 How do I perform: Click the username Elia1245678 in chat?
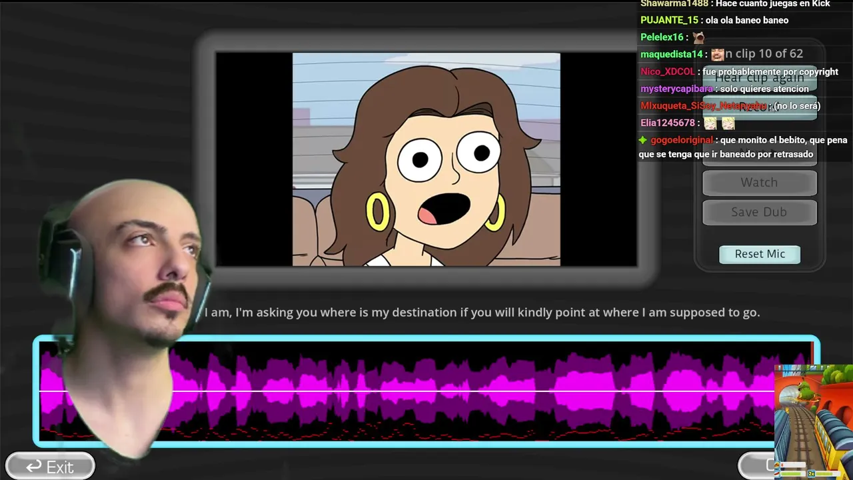[668, 123]
